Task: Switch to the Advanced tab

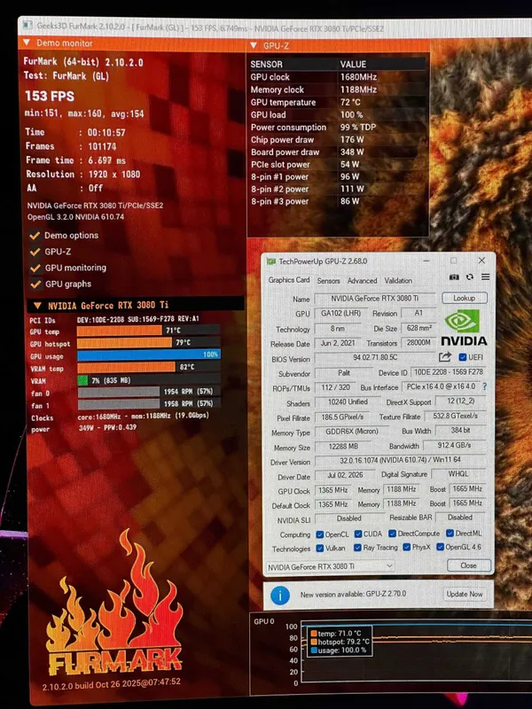Action: tap(362, 281)
